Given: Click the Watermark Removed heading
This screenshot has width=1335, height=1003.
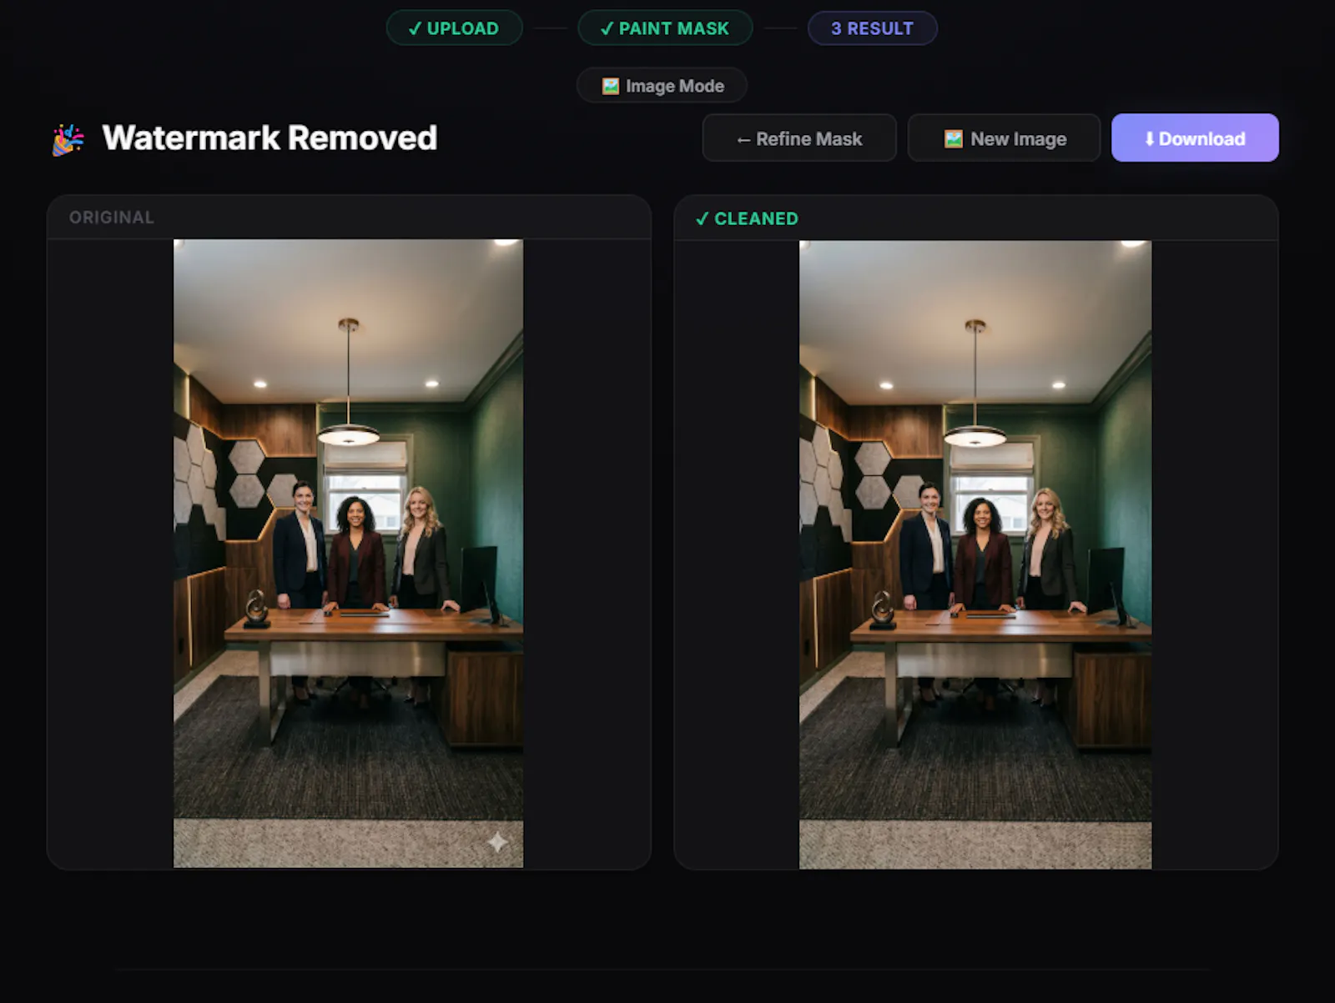Looking at the screenshot, I should click(x=270, y=138).
